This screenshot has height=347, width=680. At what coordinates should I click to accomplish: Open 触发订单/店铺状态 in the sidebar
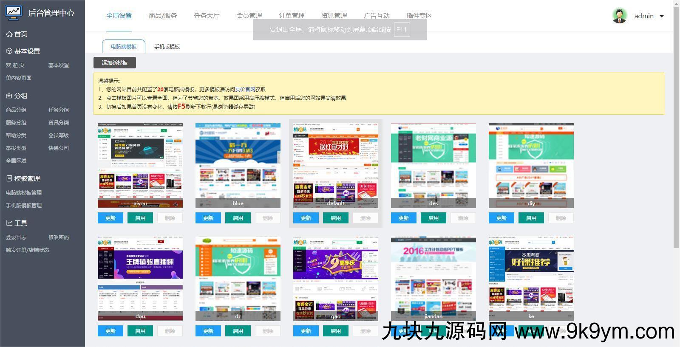tap(27, 250)
